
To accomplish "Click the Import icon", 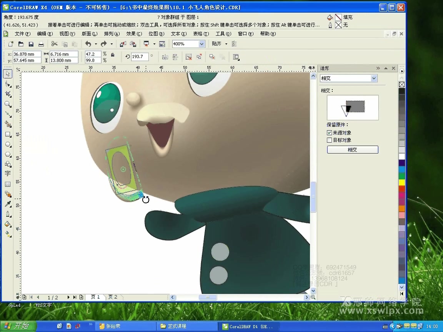I will (123, 44).
